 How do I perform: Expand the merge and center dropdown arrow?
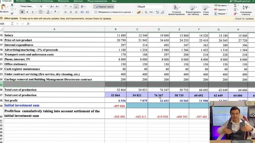coord(132,12)
